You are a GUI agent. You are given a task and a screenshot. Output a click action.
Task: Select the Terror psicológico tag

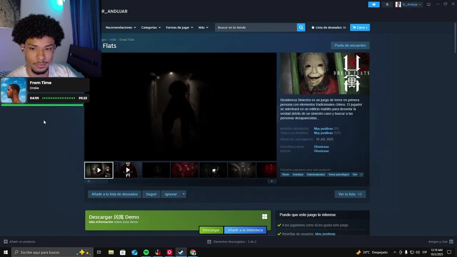[338, 175]
